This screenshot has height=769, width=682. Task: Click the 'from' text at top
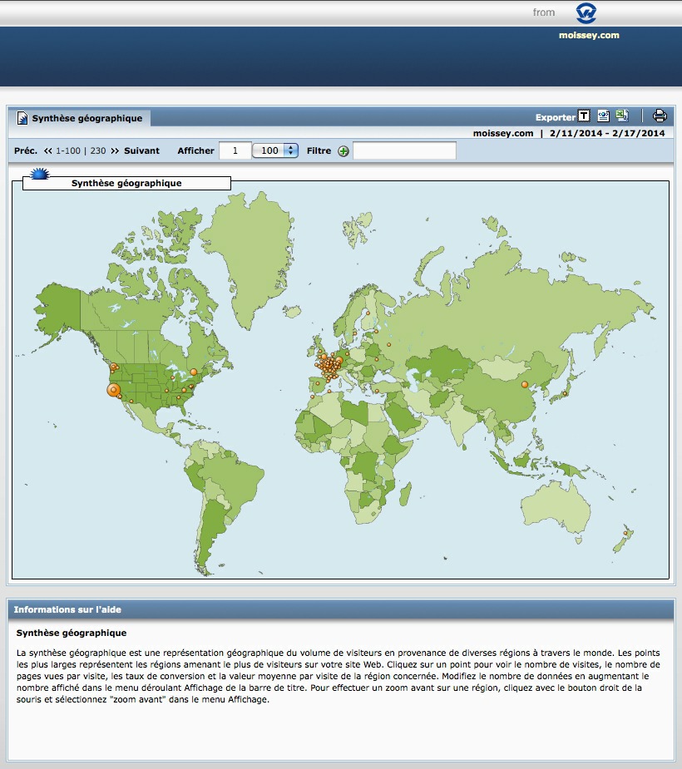[544, 12]
